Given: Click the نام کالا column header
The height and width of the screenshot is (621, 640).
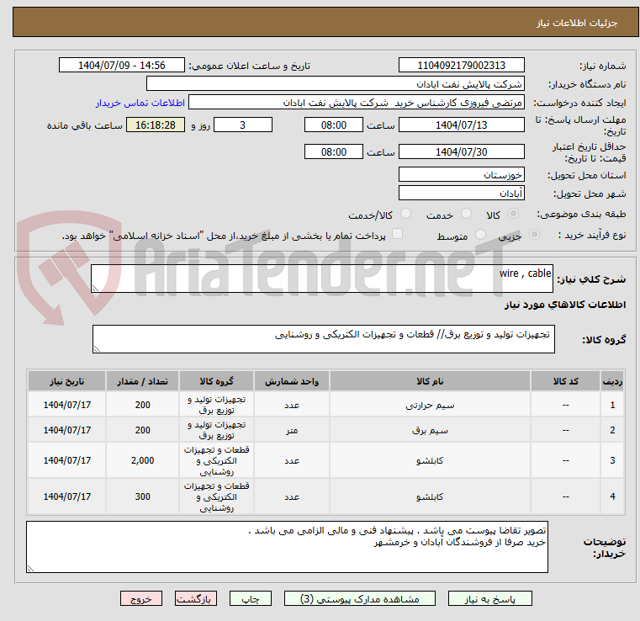Looking at the screenshot, I should point(430,381).
